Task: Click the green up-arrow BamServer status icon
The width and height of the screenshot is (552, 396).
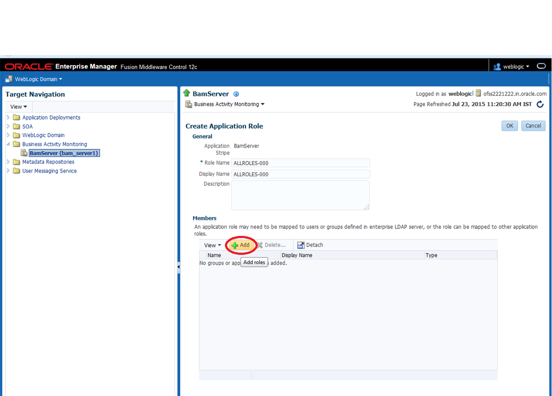Action: tap(187, 93)
